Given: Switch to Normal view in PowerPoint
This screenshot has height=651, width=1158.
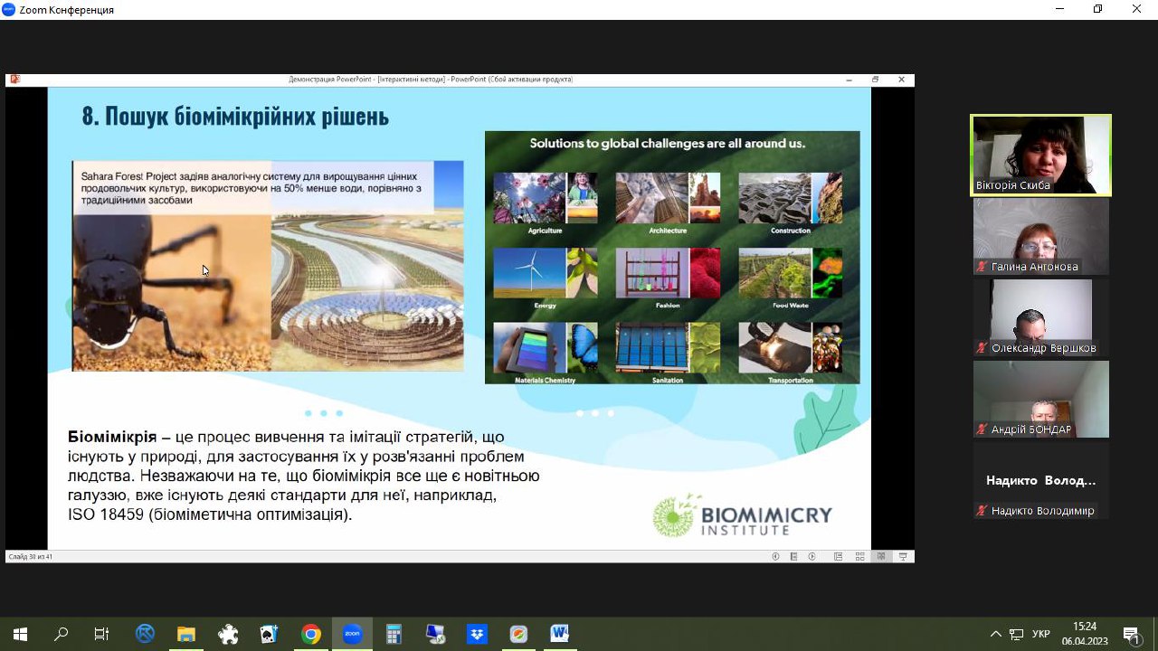Looking at the screenshot, I should coord(839,557).
